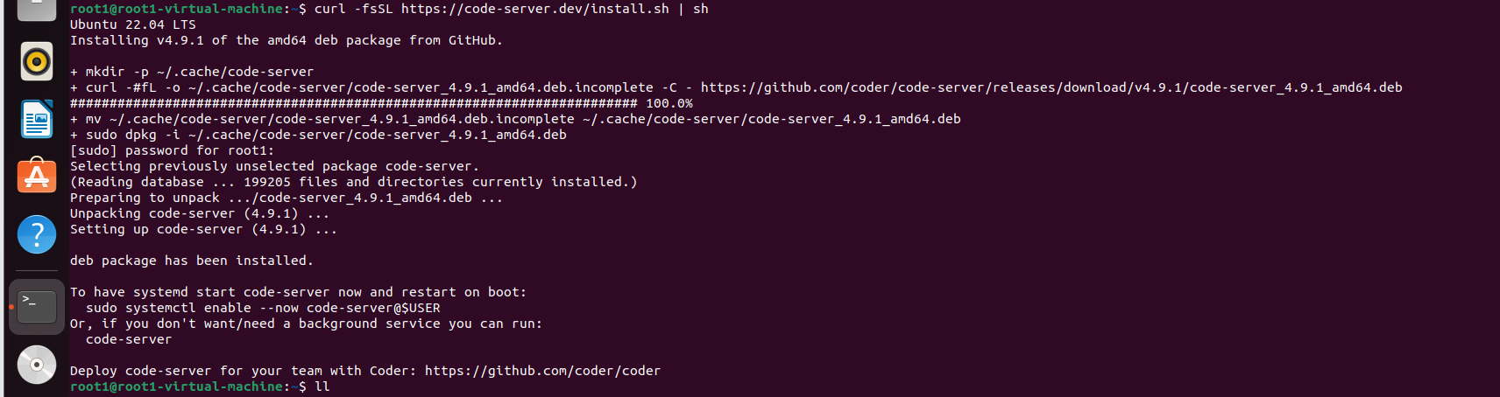Click the Terminal running-indicator dot in dock

click(x=11, y=307)
